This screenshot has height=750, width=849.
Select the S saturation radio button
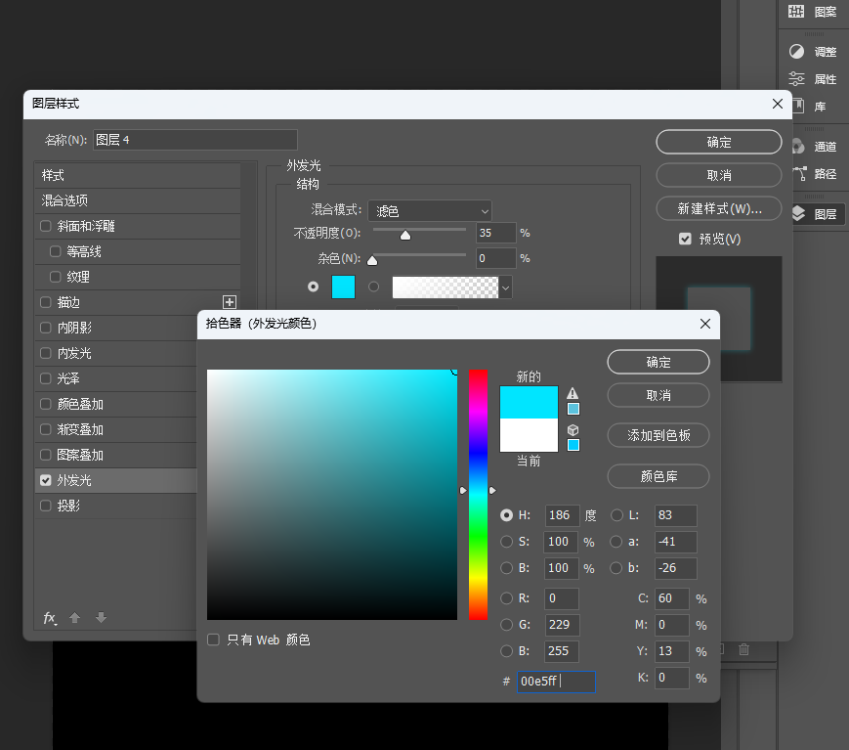click(506, 542)
